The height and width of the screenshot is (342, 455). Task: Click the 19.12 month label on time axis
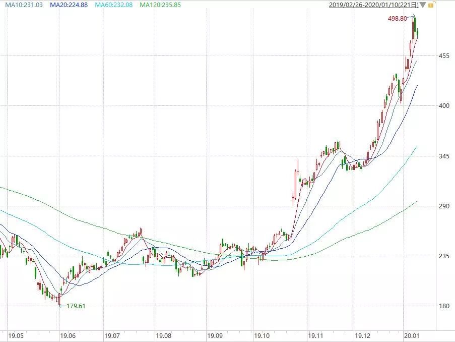pyautogui.click(x=363, y=336)
